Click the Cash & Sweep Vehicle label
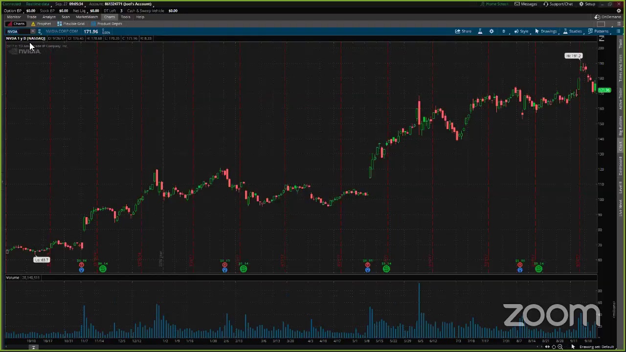This screenshot has width=626, height=352. pos(146,11)
